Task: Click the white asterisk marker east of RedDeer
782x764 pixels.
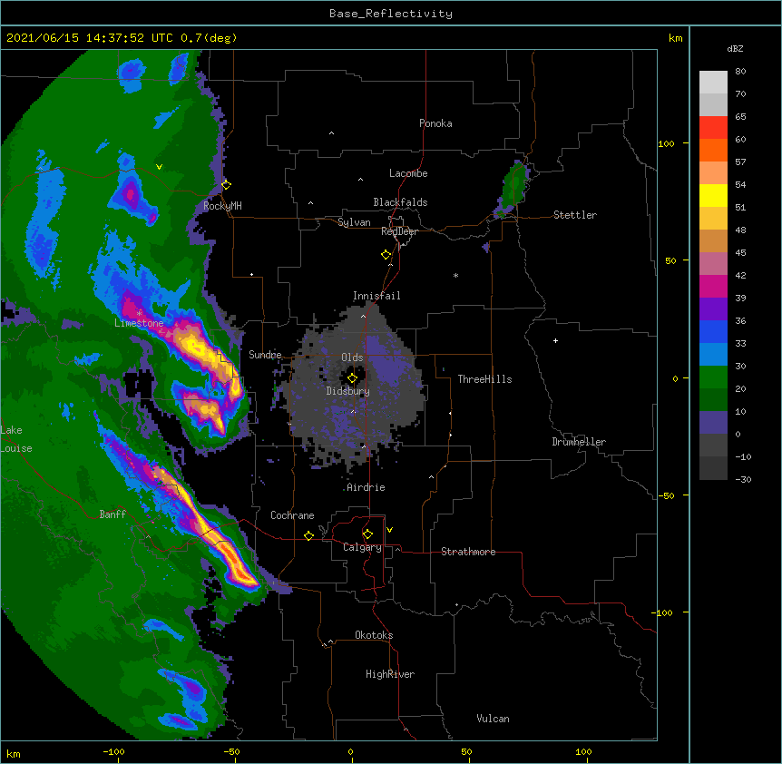Action: tap(455, 275)
